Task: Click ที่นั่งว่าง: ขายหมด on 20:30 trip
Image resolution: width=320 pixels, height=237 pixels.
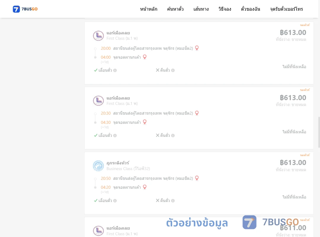Action: point(291,105)
